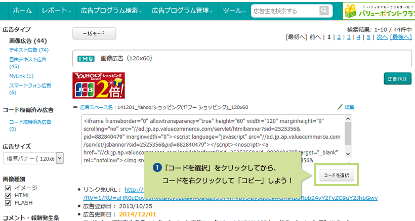The height and width of the screenshot is (221, 415).
Task: Open the 編集 link
Action: coord(349,107)
